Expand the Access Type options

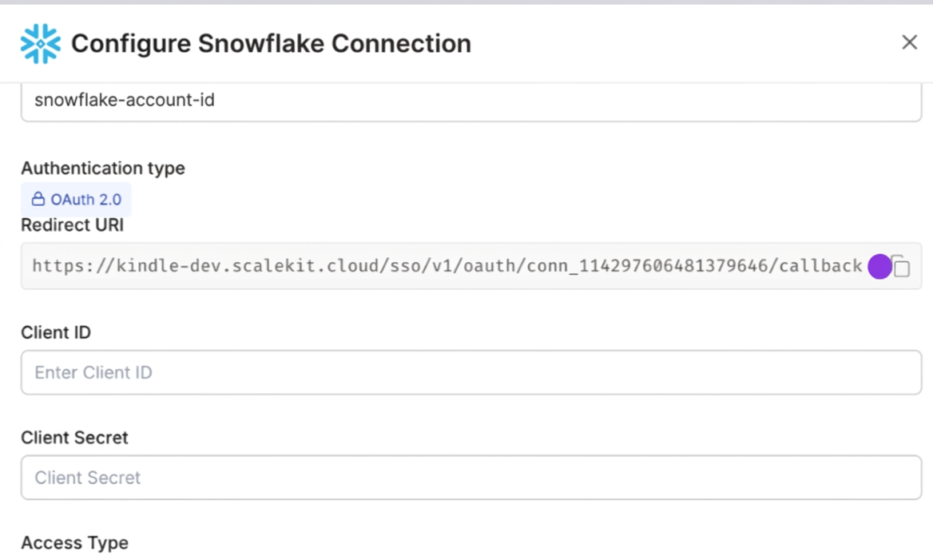pyautogui.click(x=74, y=543)
